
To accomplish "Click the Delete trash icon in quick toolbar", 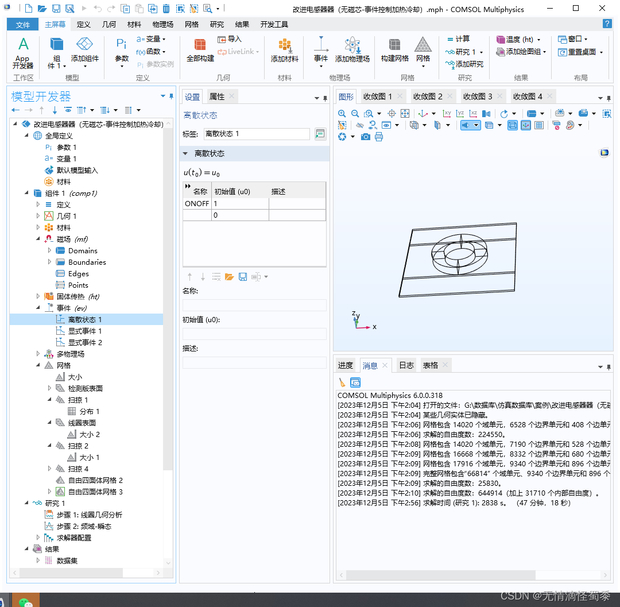I will tap(166, 8).
